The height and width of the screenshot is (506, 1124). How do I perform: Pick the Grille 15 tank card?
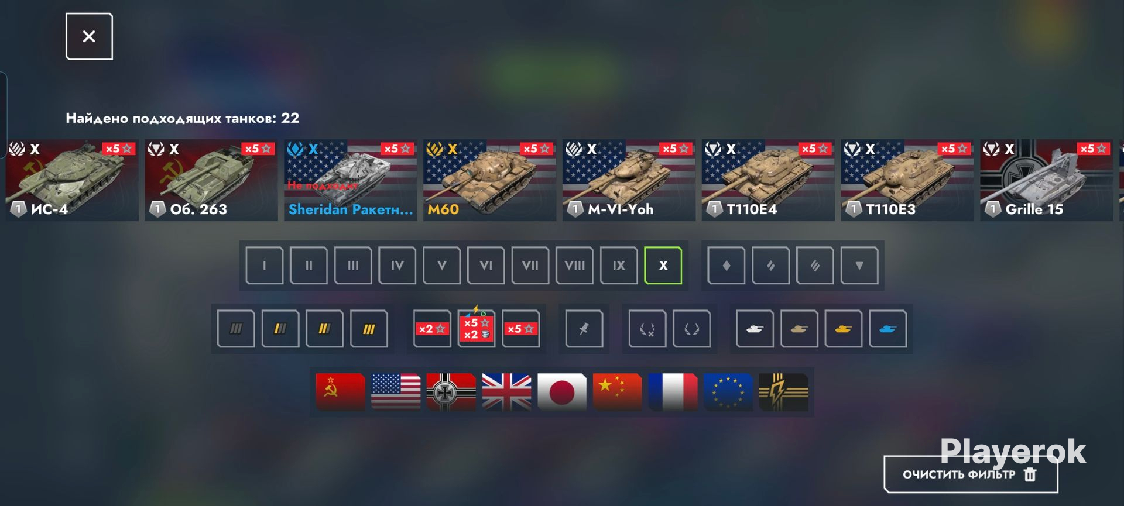(1047, 180)
